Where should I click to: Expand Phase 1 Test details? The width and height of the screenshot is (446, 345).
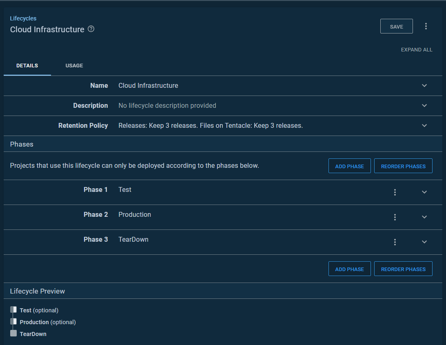(x=424, y=192)
